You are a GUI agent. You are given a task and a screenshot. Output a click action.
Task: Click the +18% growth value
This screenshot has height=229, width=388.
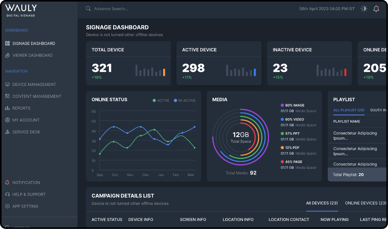coord(97,77)
